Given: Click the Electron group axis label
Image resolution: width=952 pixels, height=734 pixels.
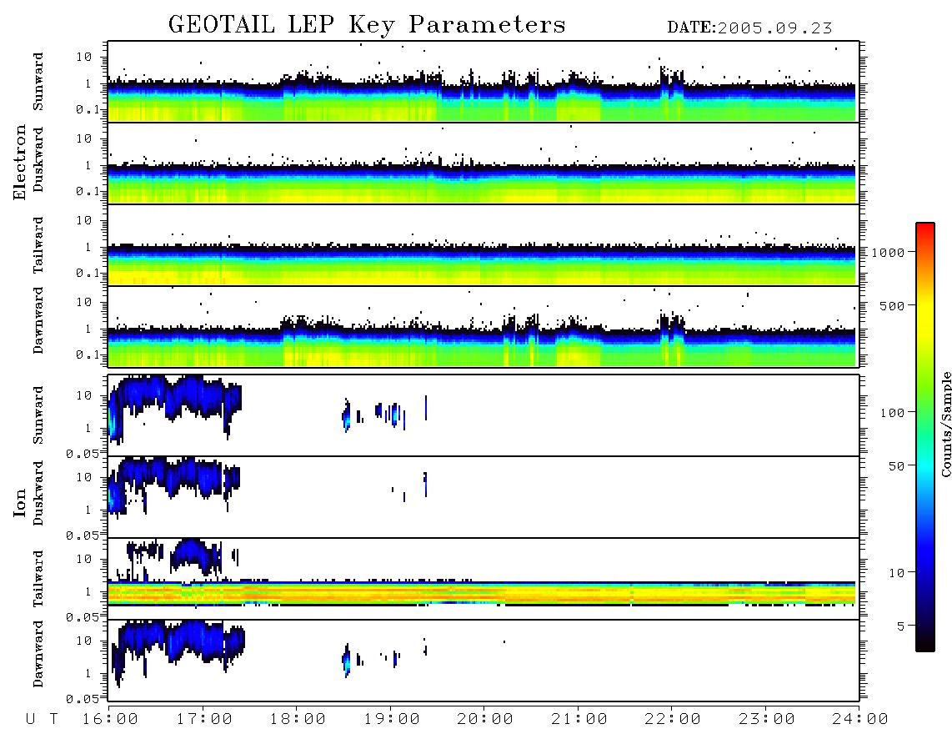Looking at the screenshot, I should click(20, 162).
